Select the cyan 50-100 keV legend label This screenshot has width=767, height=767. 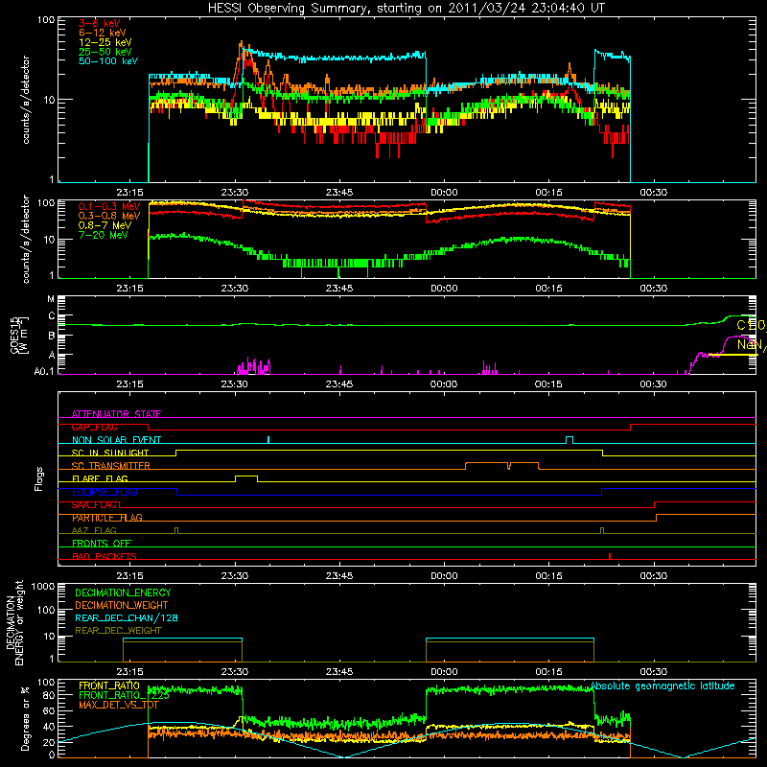click(x=108, y=61)
